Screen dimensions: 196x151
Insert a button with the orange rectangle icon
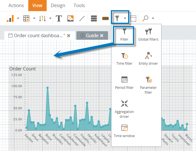(105, 18)
